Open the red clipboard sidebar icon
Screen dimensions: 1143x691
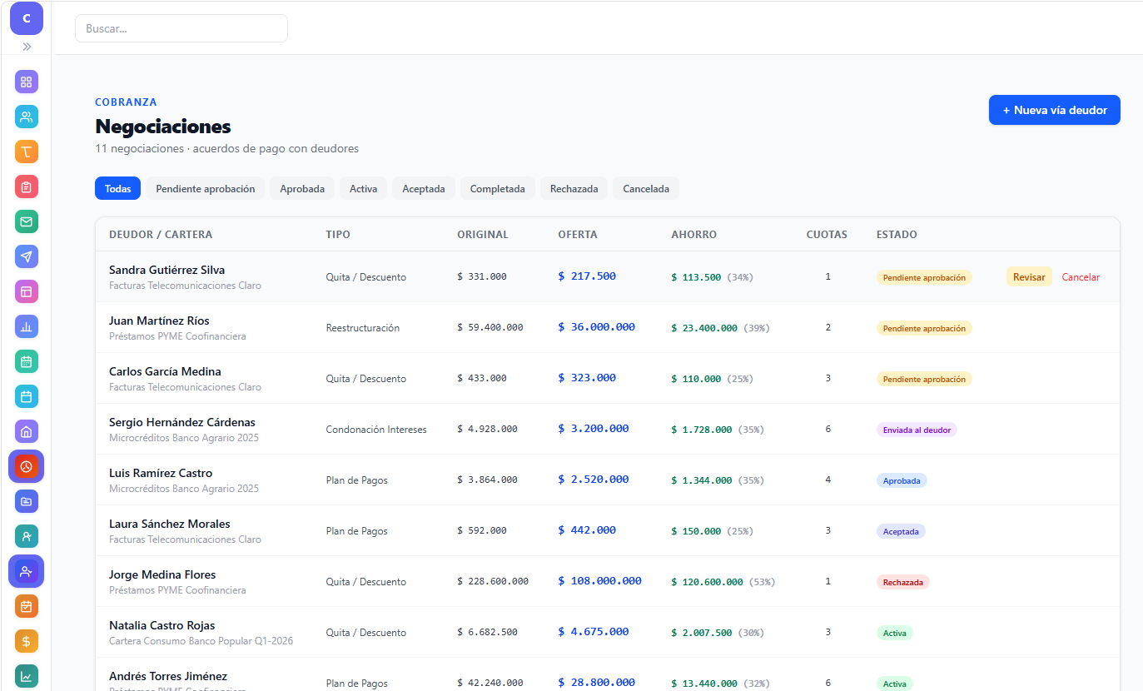pyautogui.click(x=27, y=186)
